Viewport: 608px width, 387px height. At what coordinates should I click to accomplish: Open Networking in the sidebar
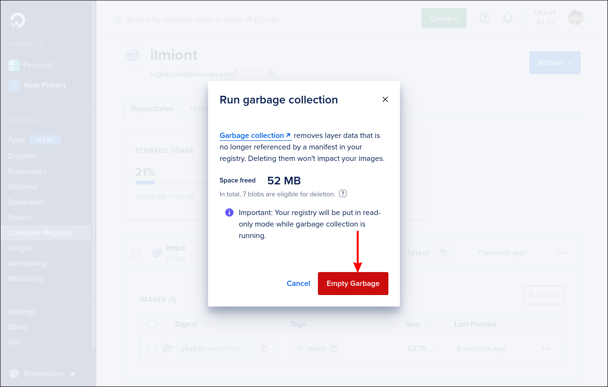[27, 263]
